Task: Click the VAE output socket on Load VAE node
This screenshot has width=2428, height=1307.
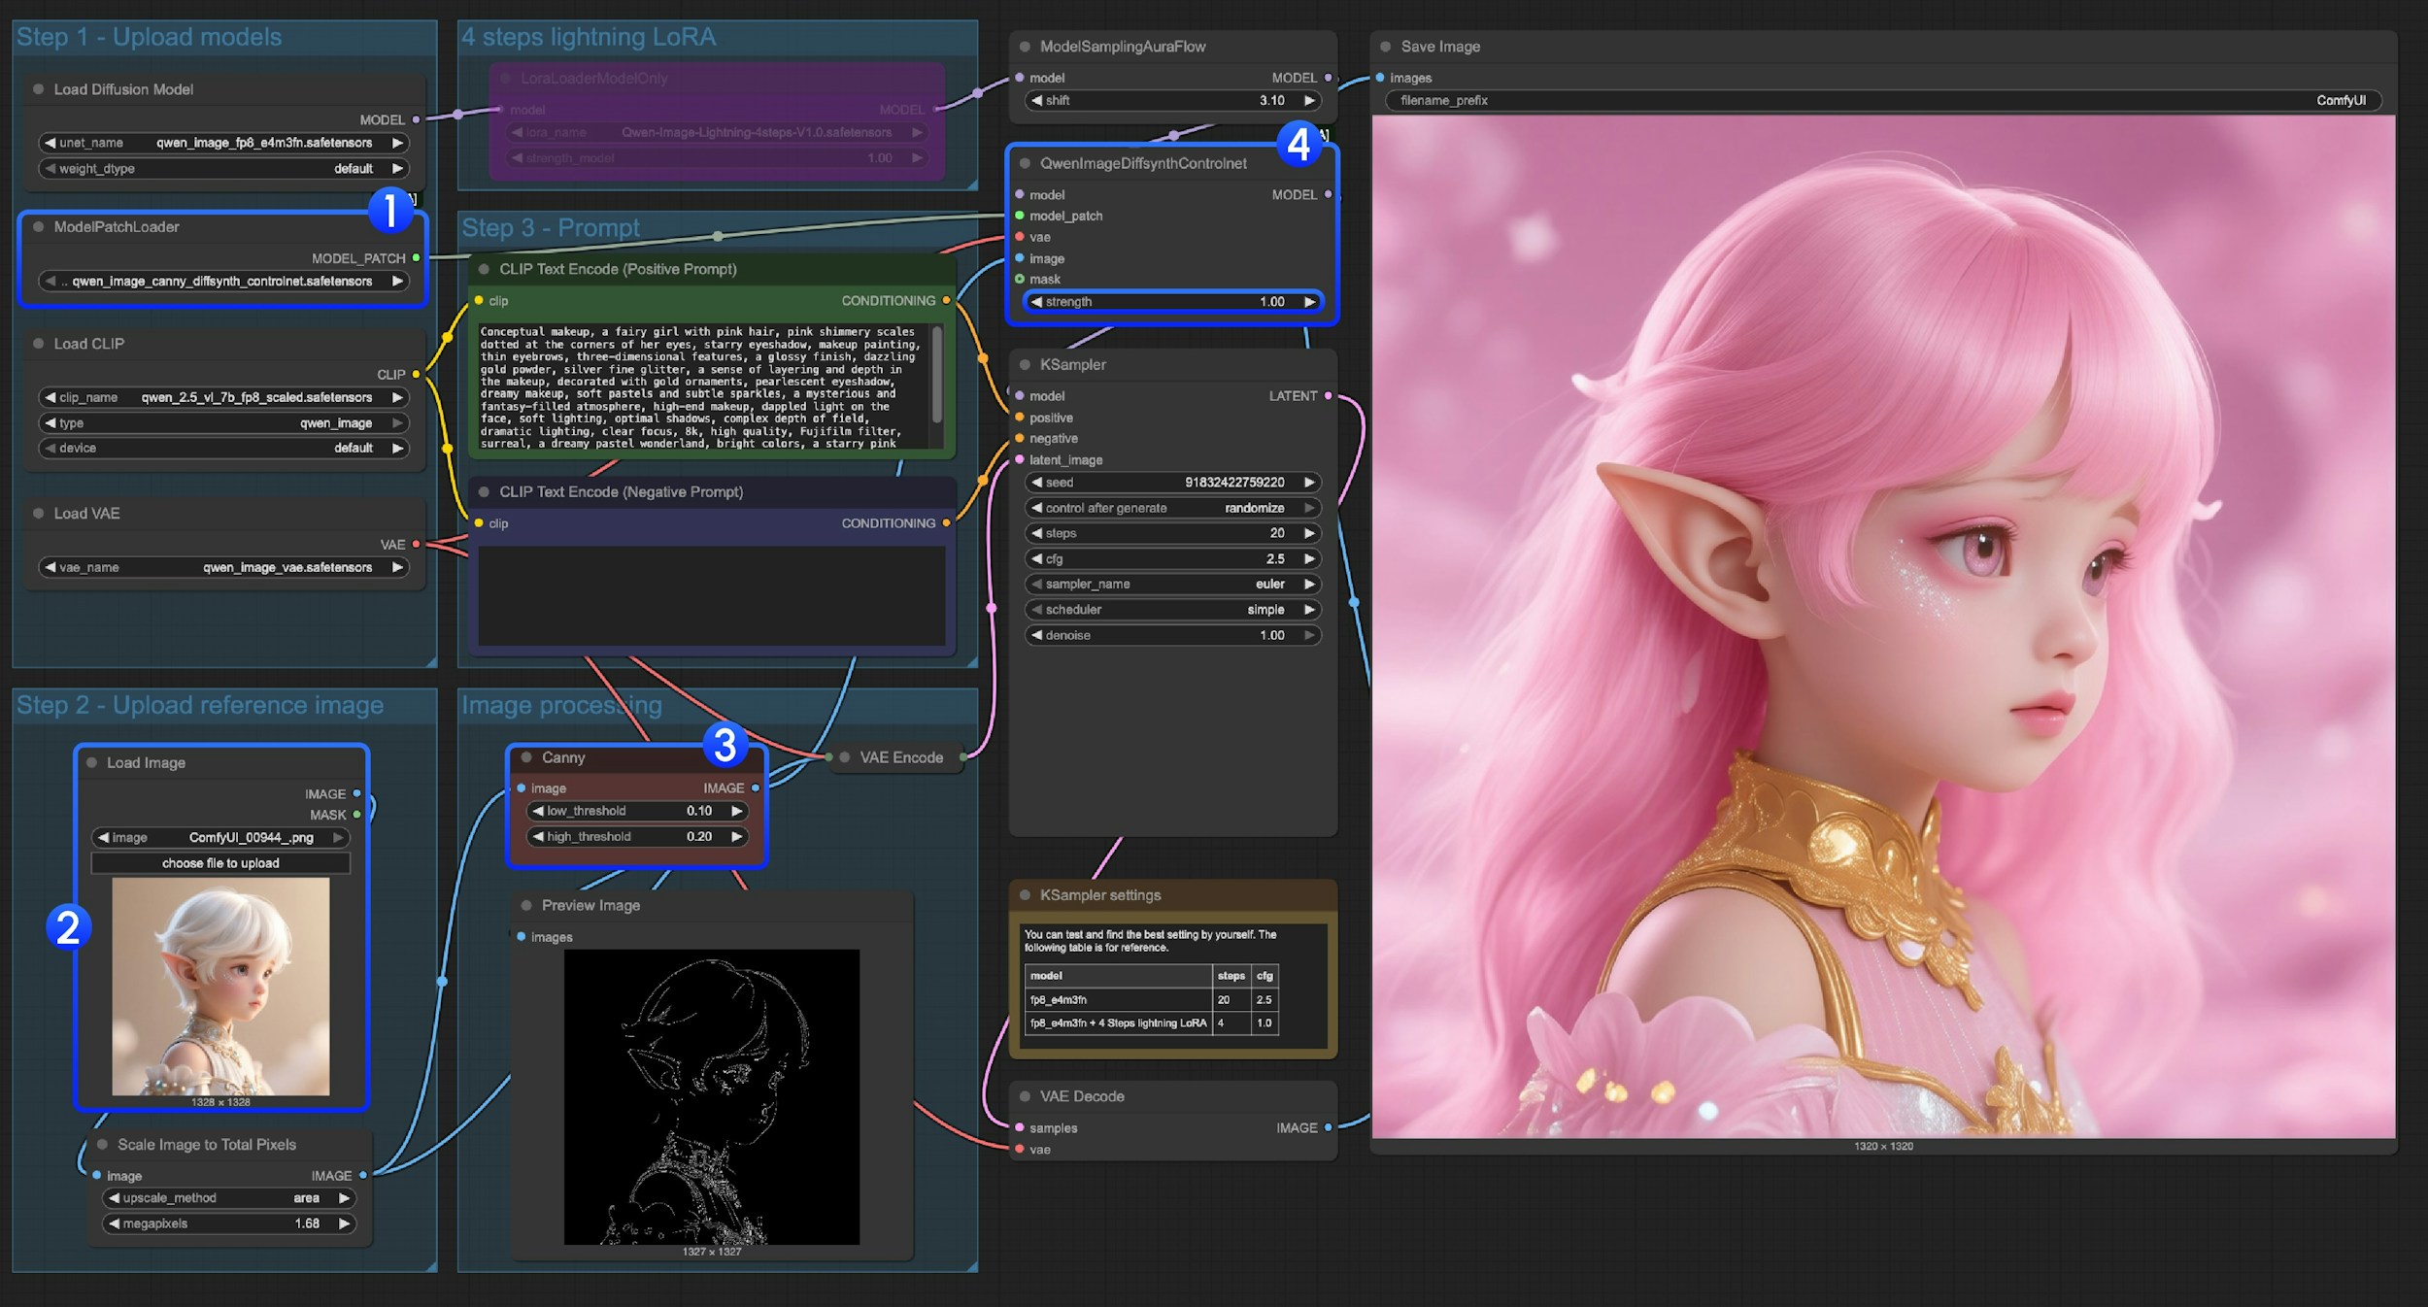Action: point(416,544)
